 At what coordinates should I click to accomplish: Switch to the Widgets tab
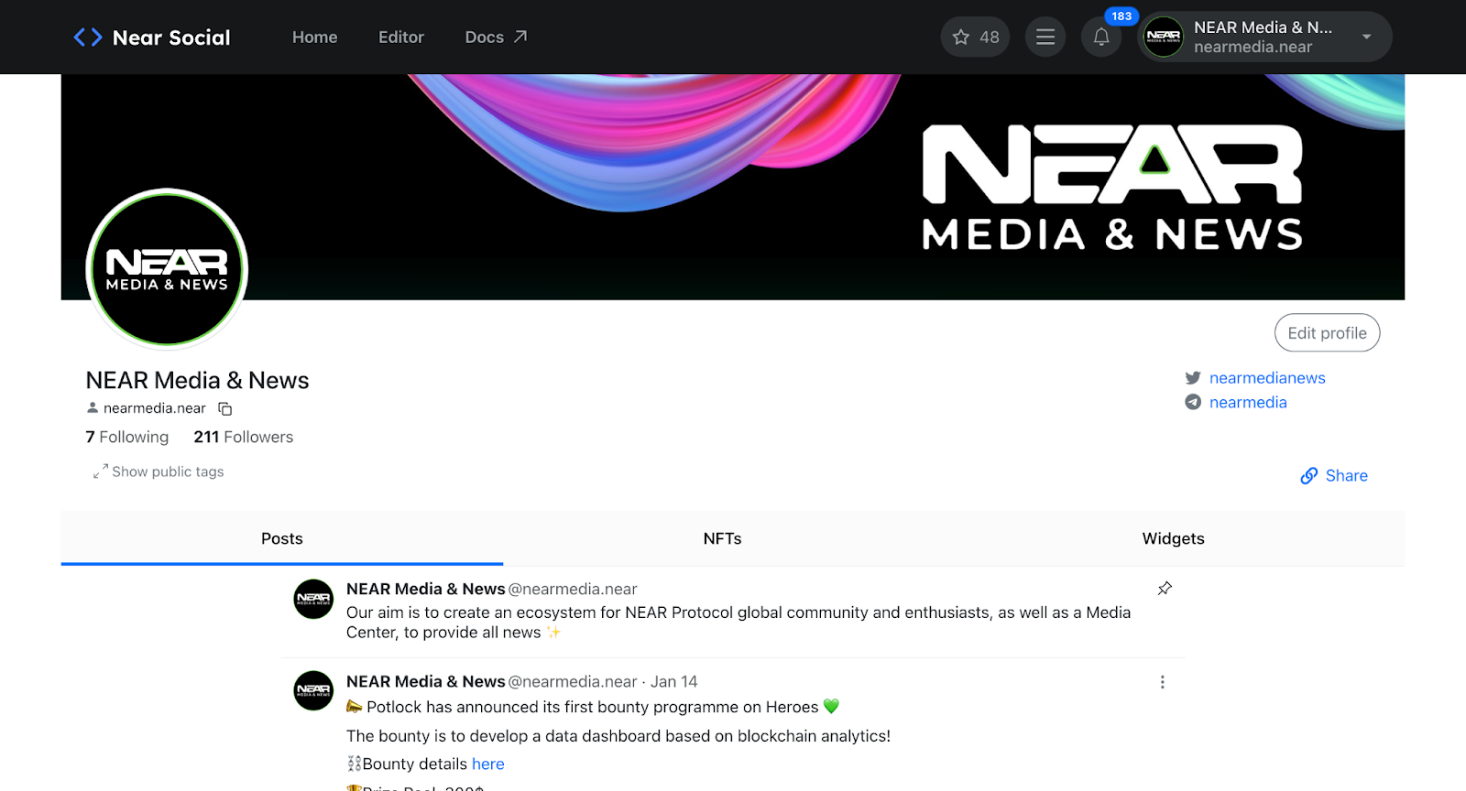click(1174, 539)
